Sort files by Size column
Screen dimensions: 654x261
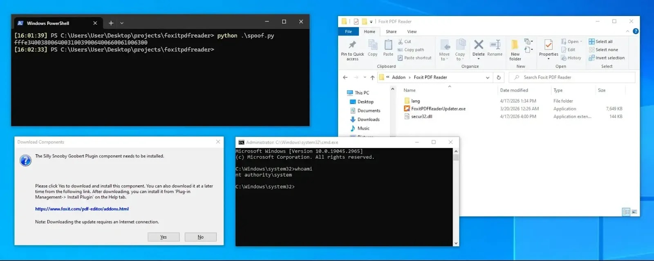[x=602, y=90]
